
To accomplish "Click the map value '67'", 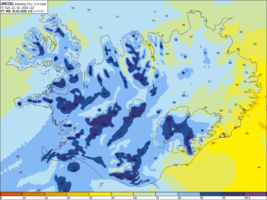I will [236, 105].
